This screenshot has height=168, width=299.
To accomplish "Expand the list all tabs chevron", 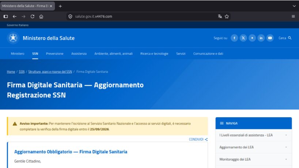I will point(294,6).
